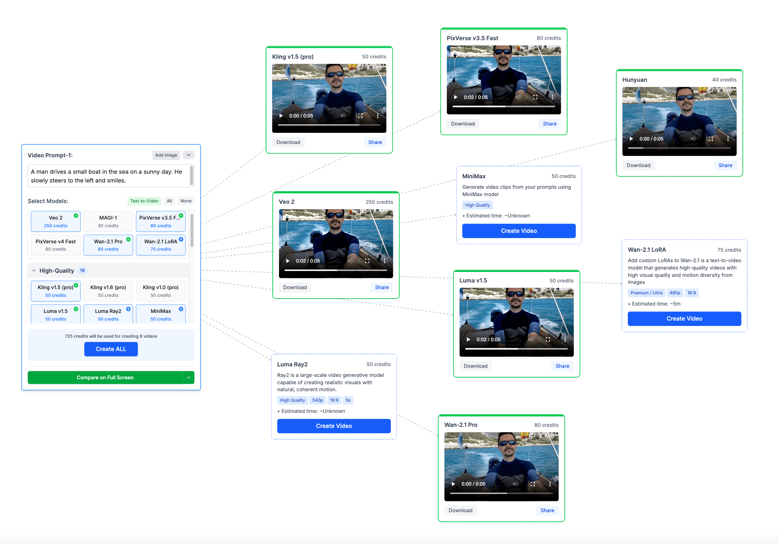Open more options on Luma v1.5 video
Image resolution: width=779 pixels, height=544 pixels.
[565, 339]
